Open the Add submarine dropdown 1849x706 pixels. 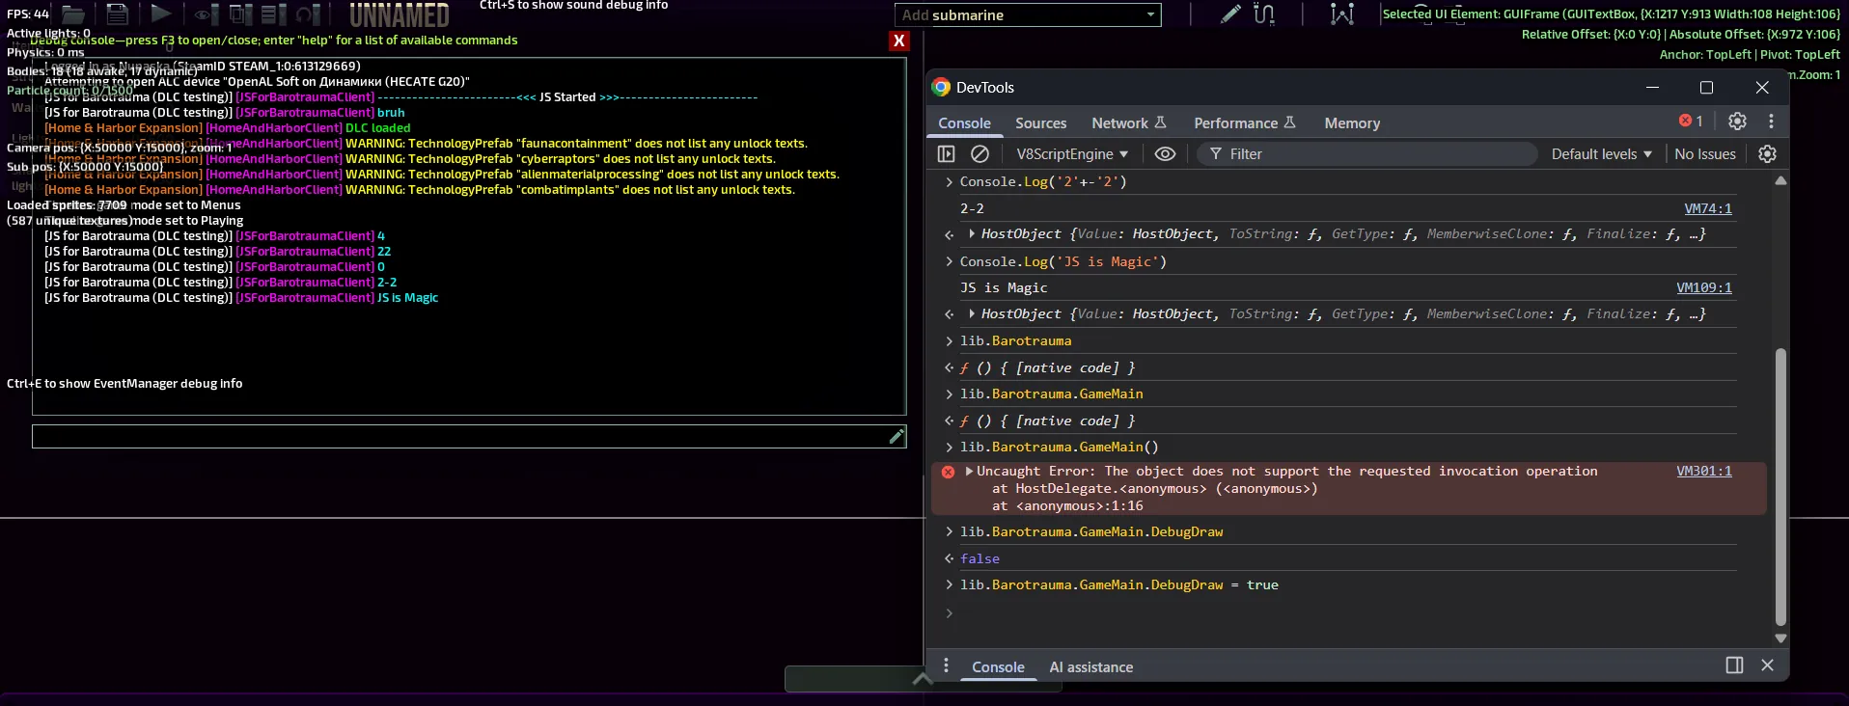tap(1150, 14)
